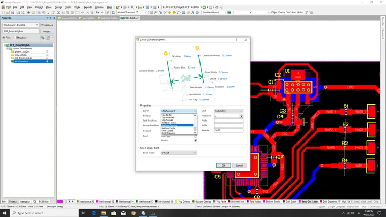Click the Prefix input field
The image size is (386, 217).
pyautogui.click(x=229, y=121)
